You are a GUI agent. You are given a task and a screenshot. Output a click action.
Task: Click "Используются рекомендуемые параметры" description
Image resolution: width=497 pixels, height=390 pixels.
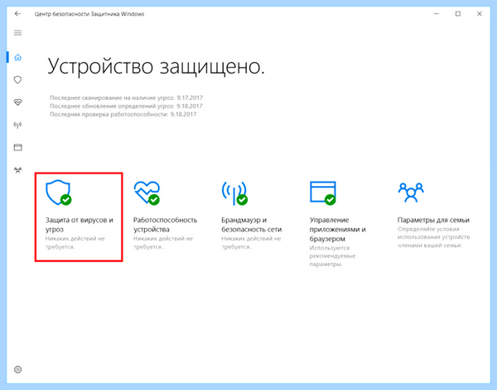click(x=332, y=256)
